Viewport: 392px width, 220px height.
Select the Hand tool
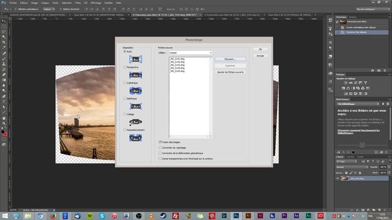[x=4, y=118]
